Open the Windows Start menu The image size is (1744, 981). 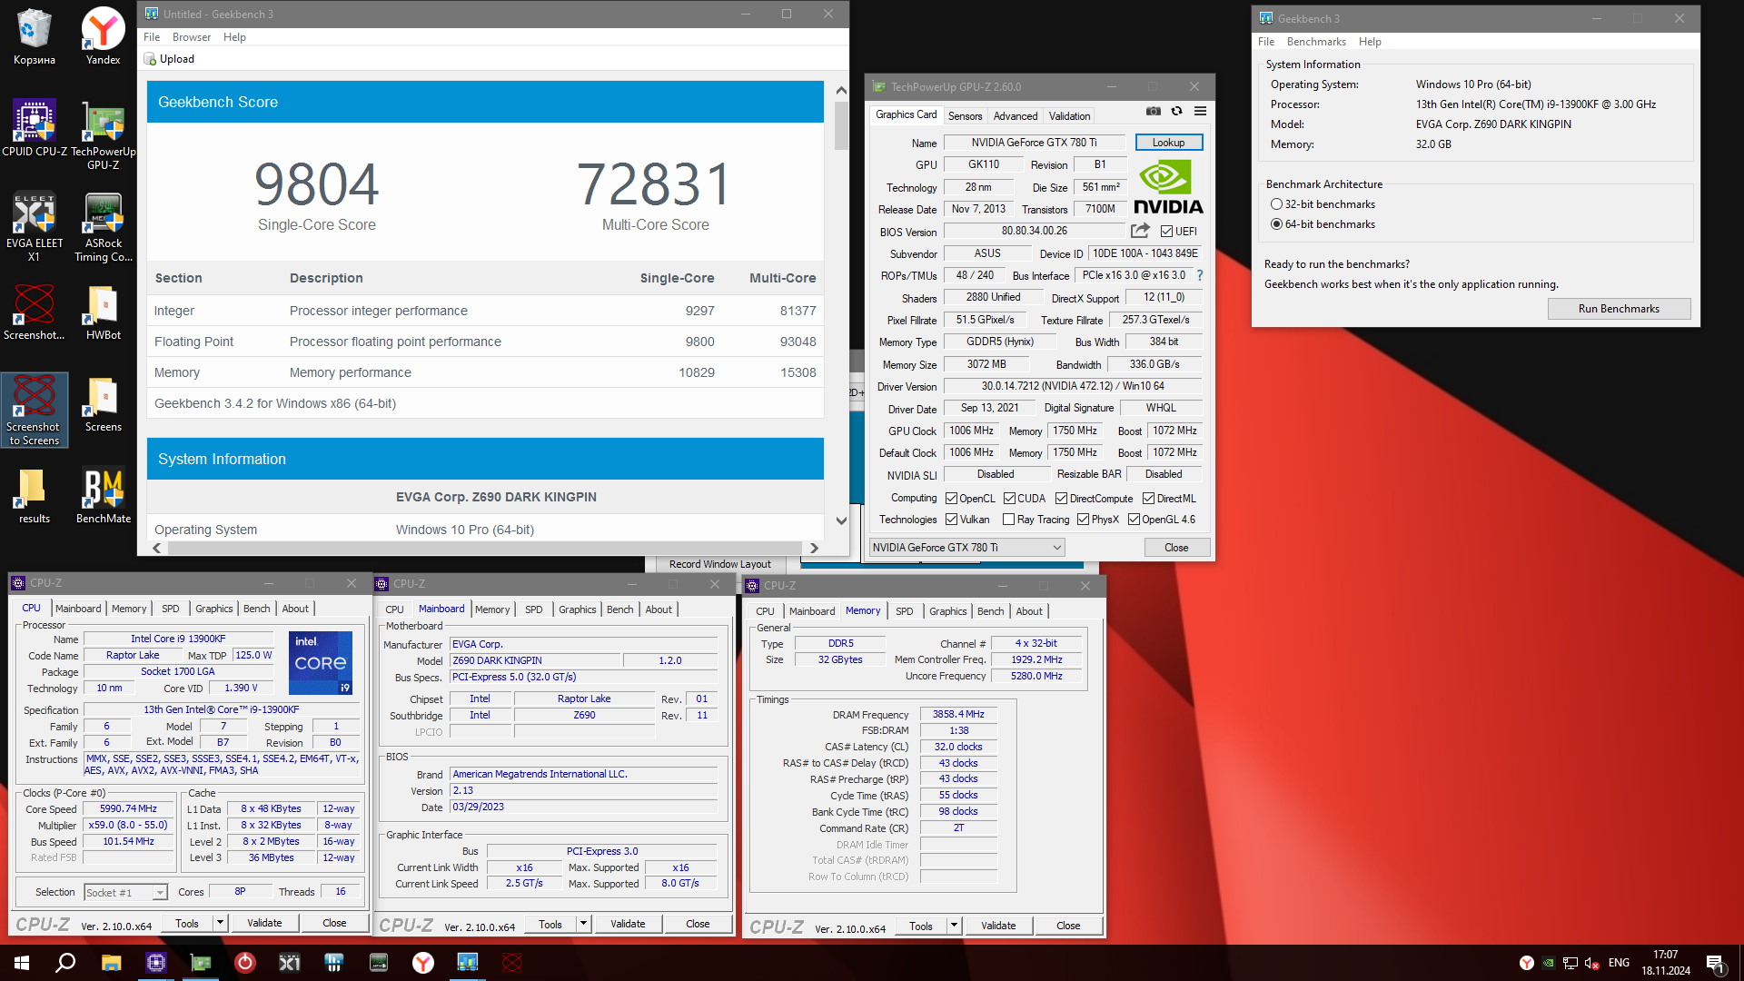(22, 963)
